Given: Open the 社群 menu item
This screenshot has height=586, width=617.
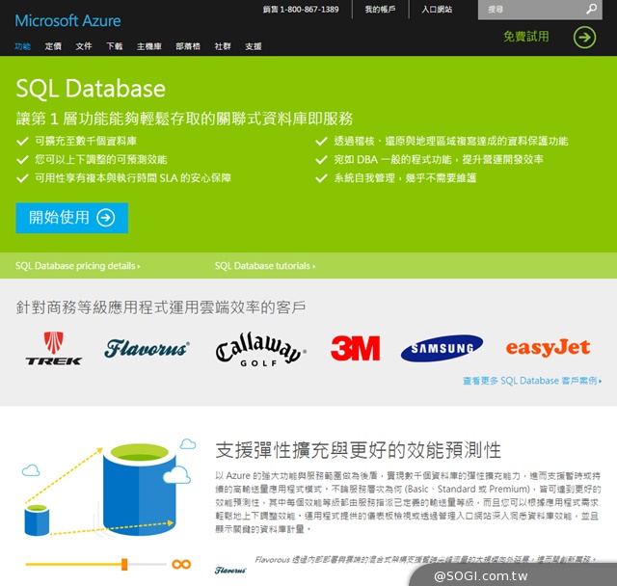Looking at the screenshot, I should (223, 46).
